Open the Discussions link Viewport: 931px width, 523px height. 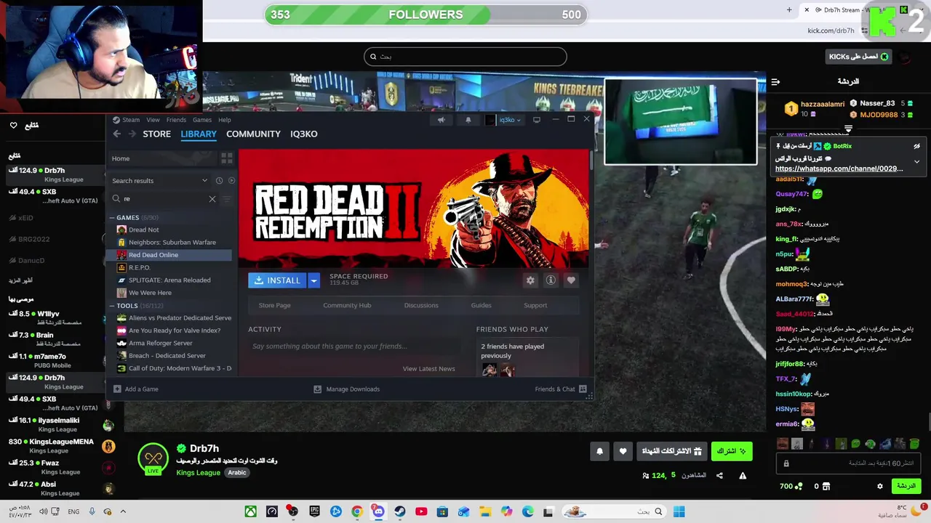click(x=421, y=305)
